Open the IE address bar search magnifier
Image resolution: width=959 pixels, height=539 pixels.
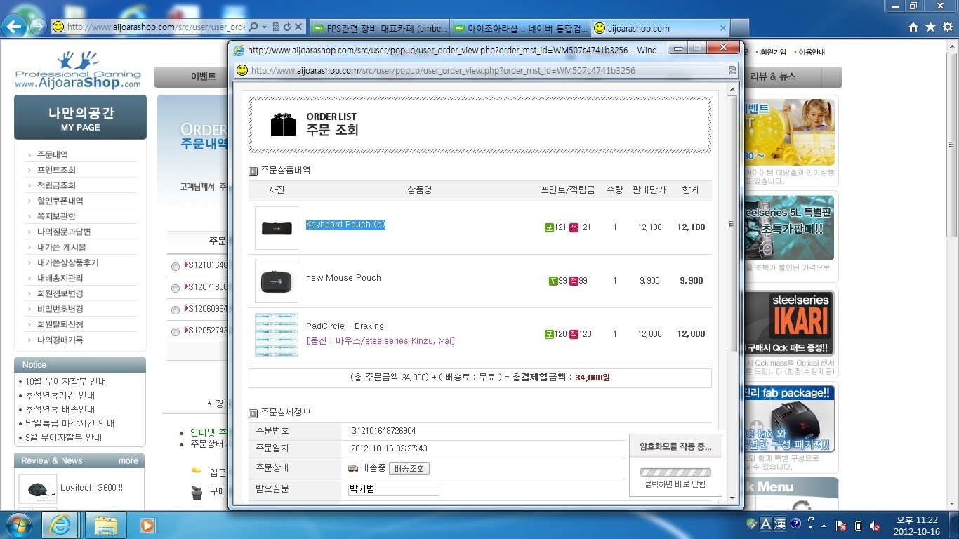253,27
